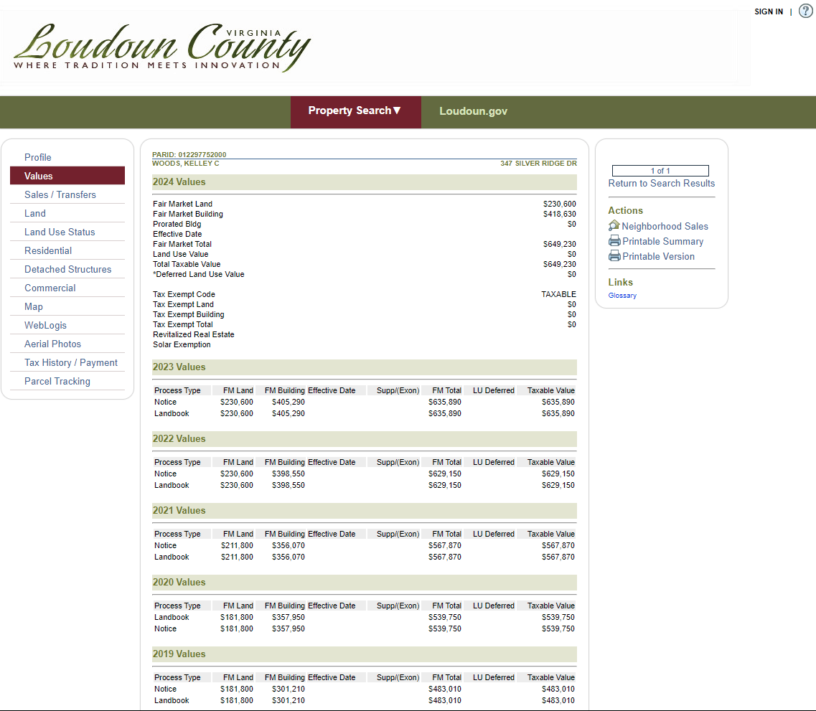Click 2021 Landbook Taxable Value $567,870

[x=558, y=557]
